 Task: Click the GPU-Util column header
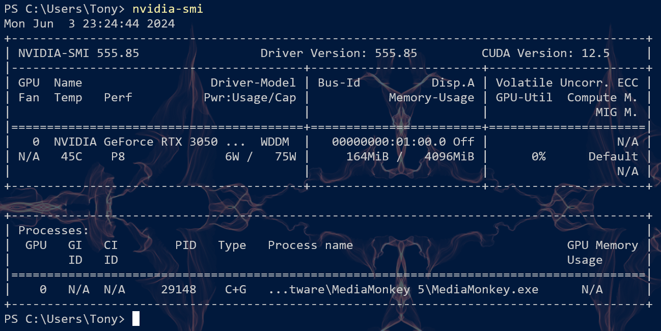click(x=524, y=98)
